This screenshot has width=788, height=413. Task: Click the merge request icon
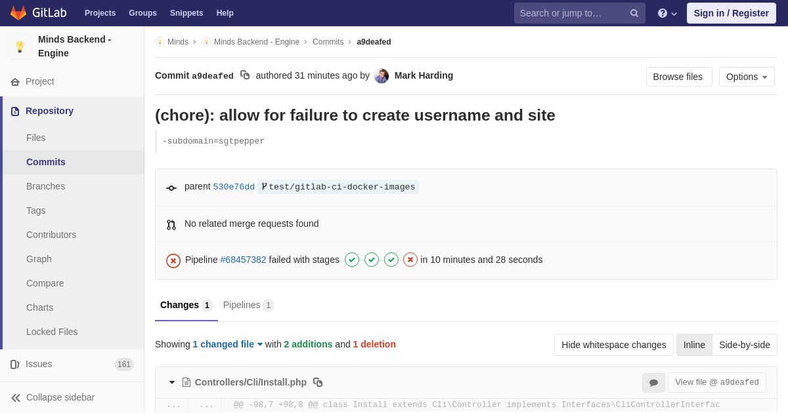click(x=171, y=225)
